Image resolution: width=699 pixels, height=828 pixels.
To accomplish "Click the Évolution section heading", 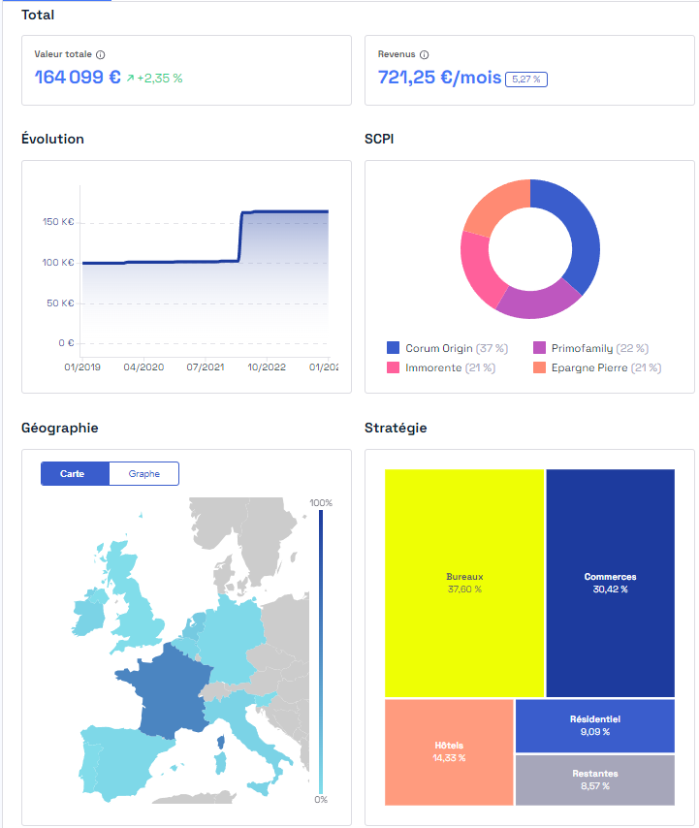I will (x=52, y=139).
